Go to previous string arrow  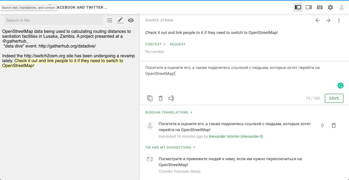(x=318, y=20)
